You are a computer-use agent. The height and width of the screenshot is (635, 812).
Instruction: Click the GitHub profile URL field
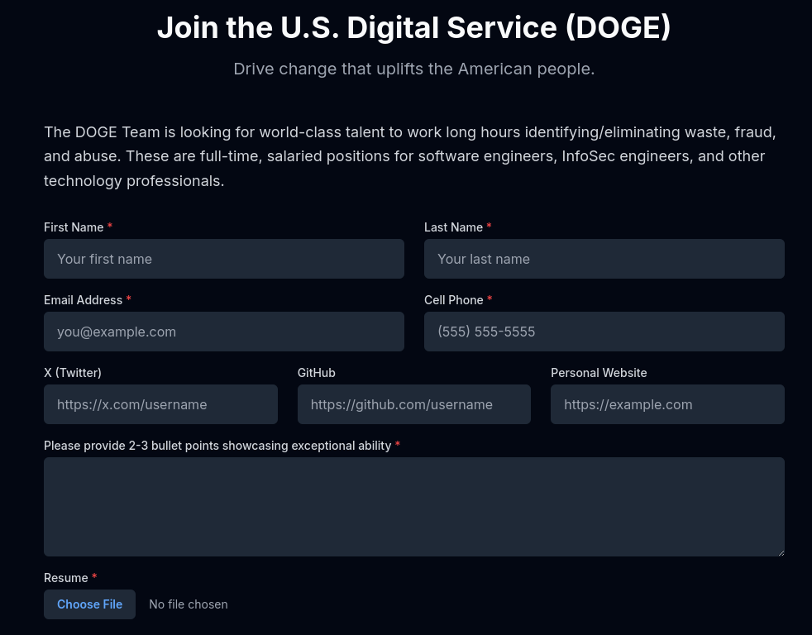[413, 404]
